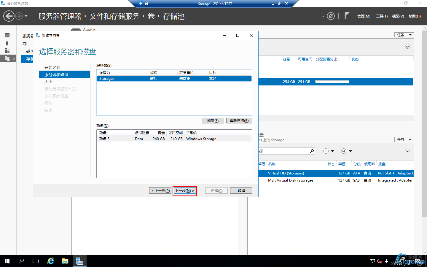Select the File and Storage Services sidebar icon
The height and width of the screenshot is (267, 427).
click(7, 58)
